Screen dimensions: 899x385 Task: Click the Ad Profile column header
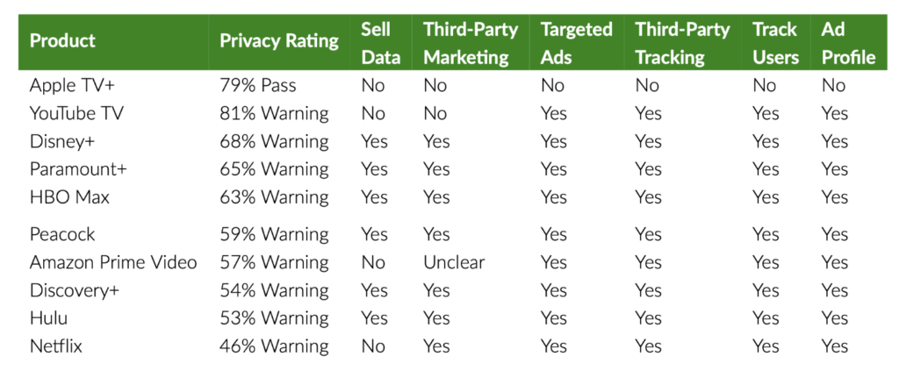(848, 43)
